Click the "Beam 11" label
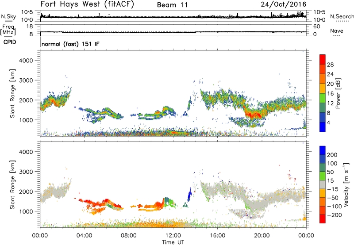 [173, 5]
